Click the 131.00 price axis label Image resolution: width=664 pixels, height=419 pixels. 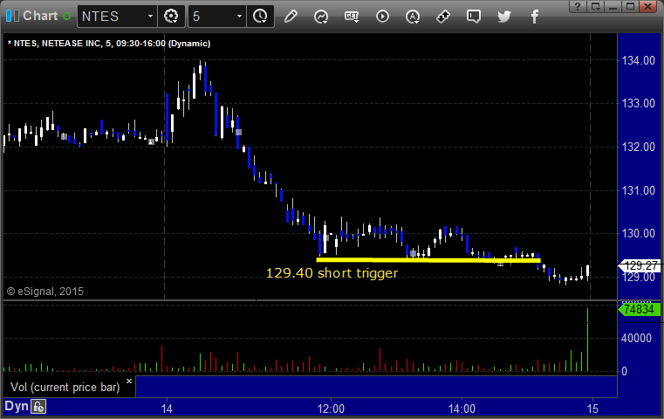638,190
